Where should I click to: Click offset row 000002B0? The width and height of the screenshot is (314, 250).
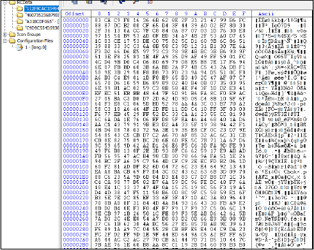point(75,245)
